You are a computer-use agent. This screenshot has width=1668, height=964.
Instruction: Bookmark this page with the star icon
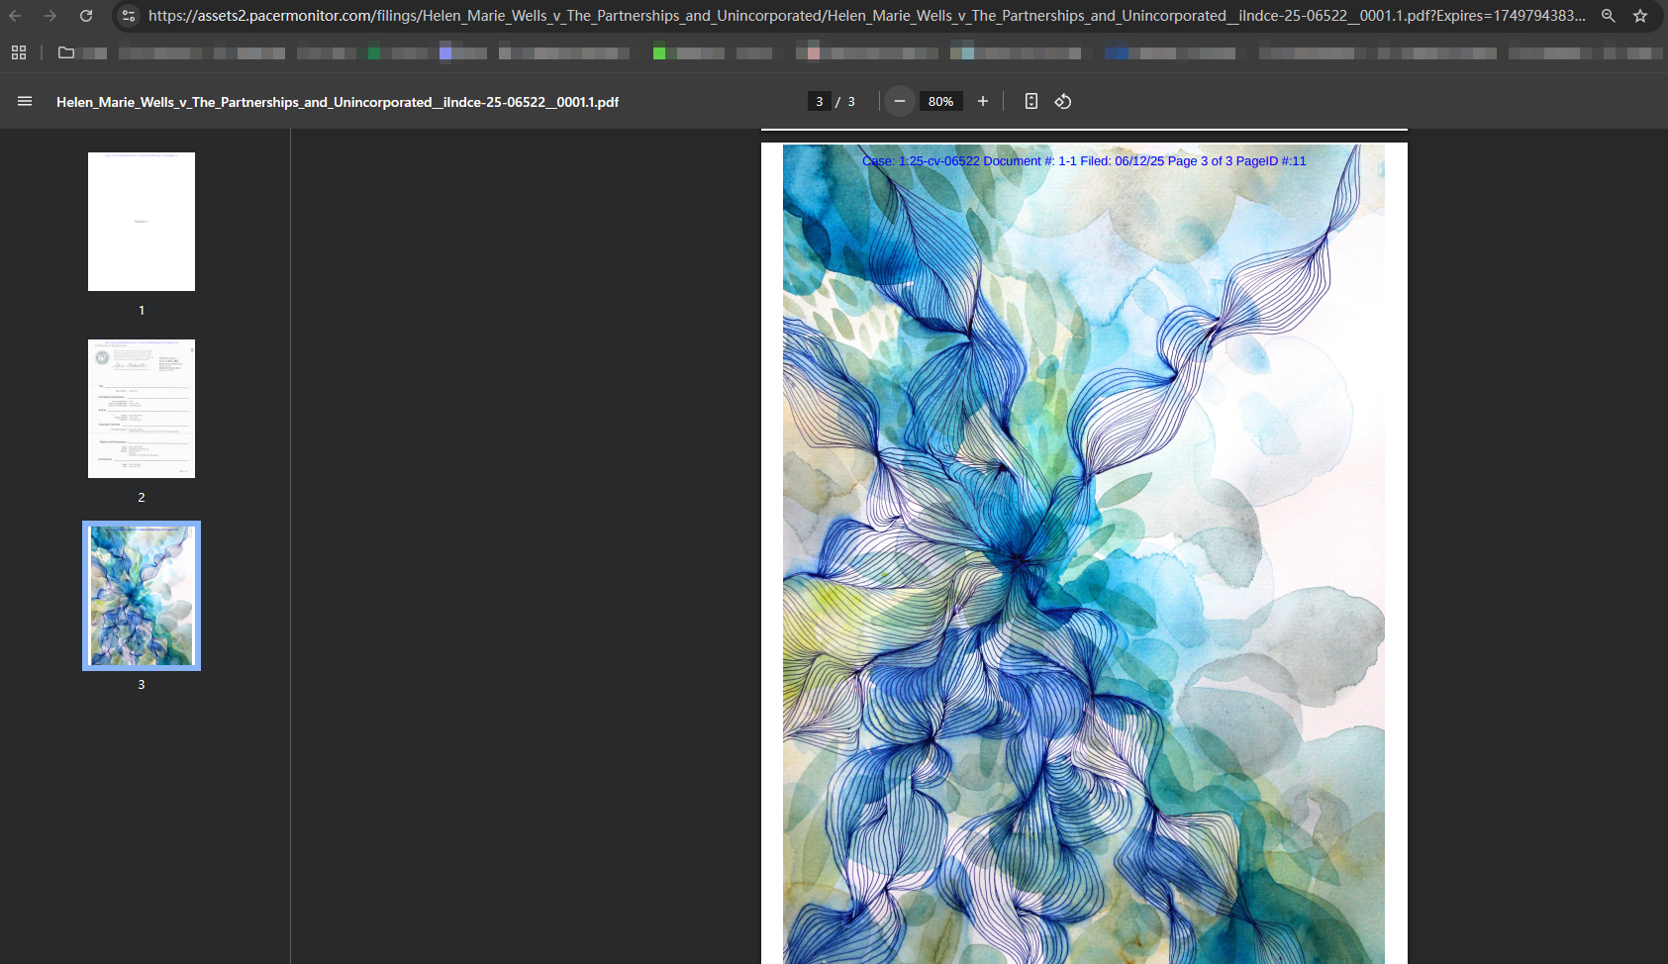[1640, 16]
